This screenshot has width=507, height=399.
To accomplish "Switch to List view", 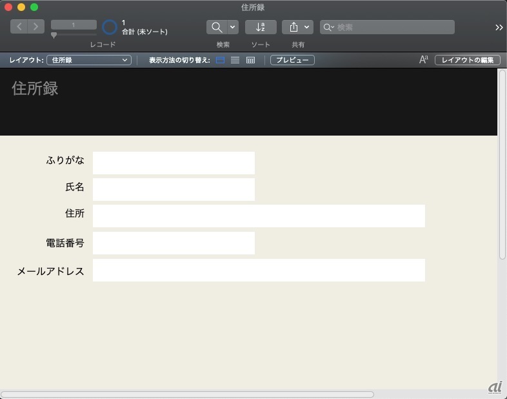I will pos(235,60).
